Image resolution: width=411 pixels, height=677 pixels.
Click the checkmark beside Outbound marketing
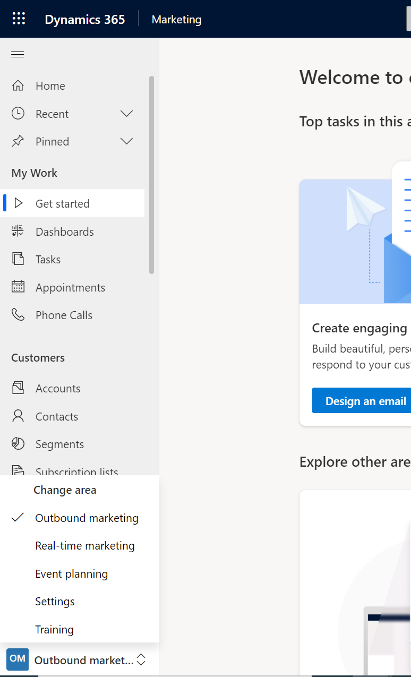(18, 518)
